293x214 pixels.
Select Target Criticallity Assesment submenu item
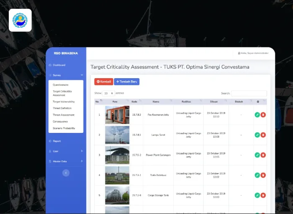(x=62, y=93)
